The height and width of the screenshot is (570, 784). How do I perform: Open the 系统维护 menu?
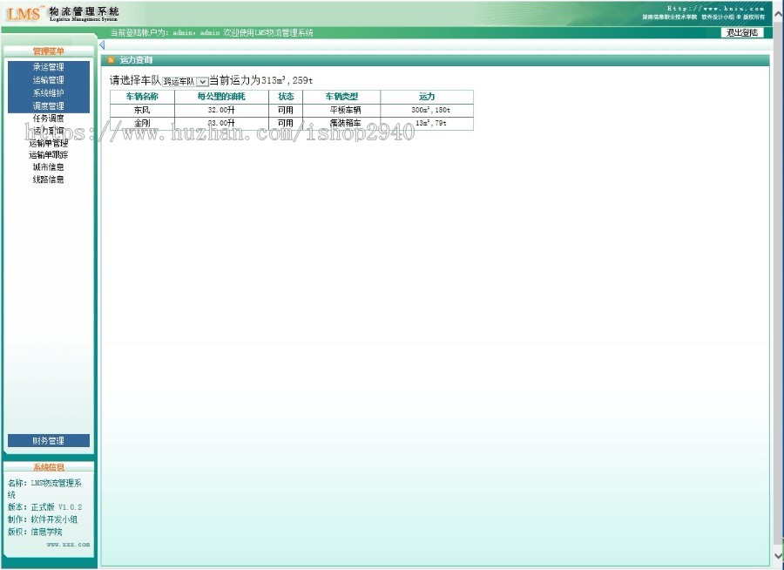click(49, 93)
